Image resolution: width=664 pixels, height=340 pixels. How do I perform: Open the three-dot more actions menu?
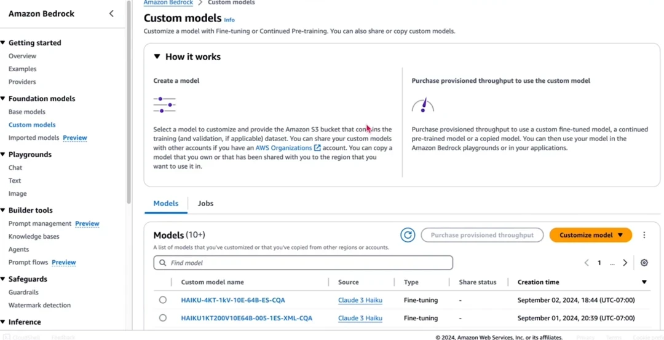[x=644, y=235]
